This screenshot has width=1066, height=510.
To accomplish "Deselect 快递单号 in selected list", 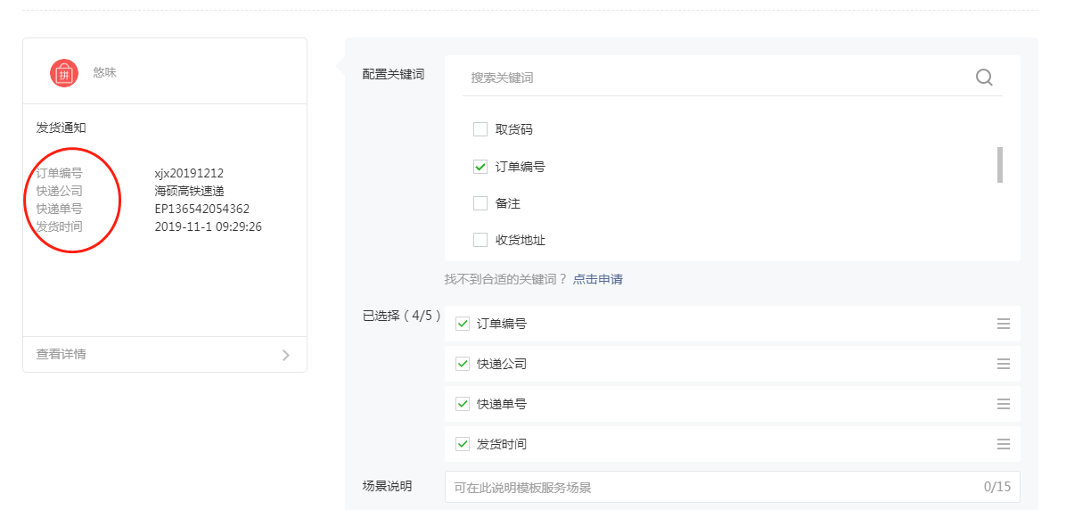I will (463, 404).
